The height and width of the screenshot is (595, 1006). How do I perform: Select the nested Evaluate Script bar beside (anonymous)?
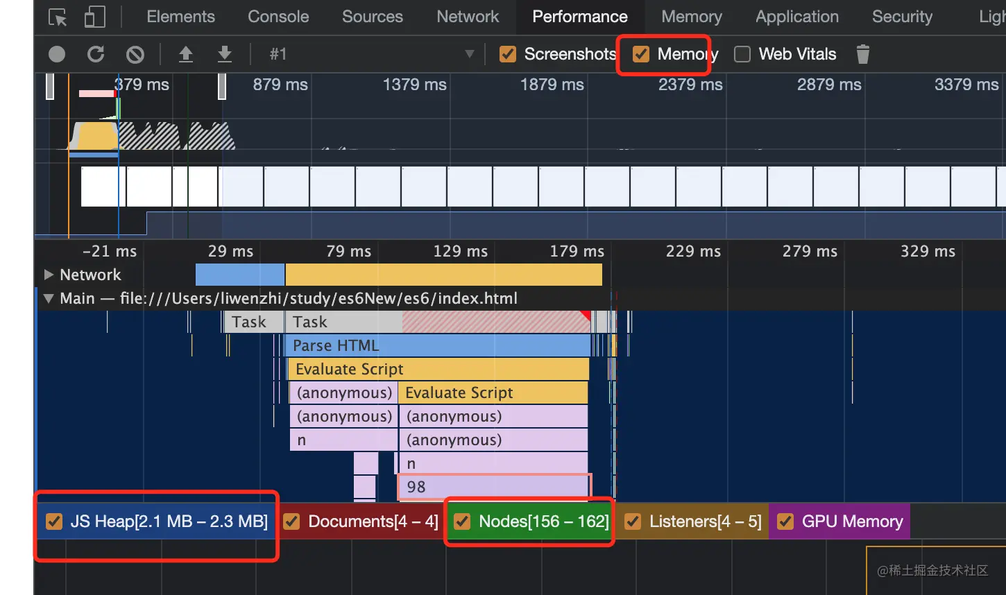[x=493, y=393]
